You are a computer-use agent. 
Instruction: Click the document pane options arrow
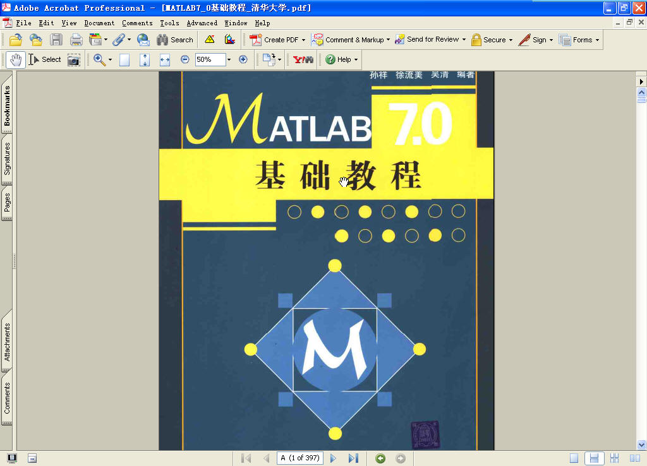(641, 81)
